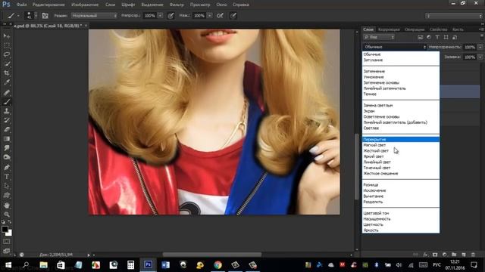This screenshot has width=485, height=272.
Task: Open the layer filter Вид dropdown
Action: point(379,37)
